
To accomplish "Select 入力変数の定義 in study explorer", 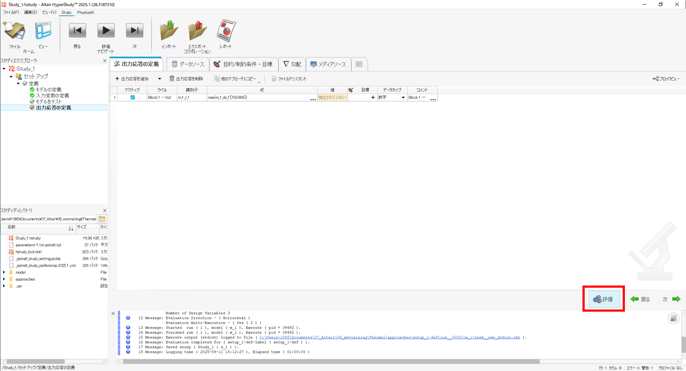I will [52, 96].
